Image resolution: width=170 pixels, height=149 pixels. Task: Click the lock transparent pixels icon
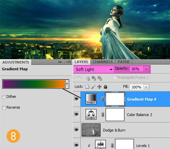pyautogui.click(x=87, y=87)
